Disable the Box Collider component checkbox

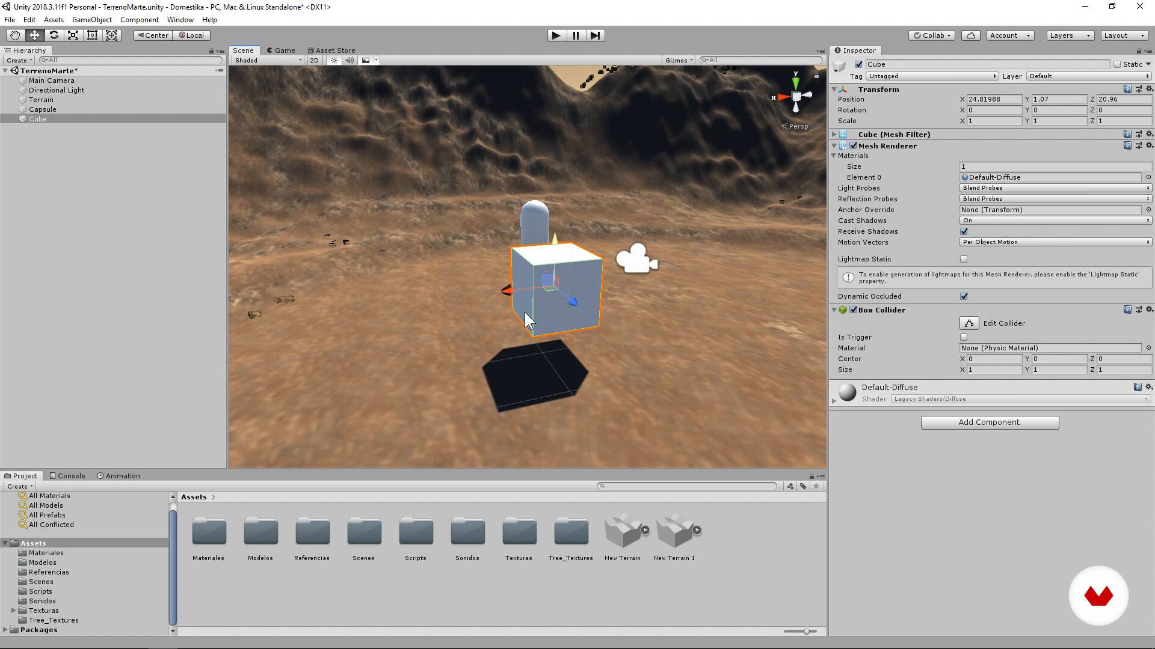(853, 310)
